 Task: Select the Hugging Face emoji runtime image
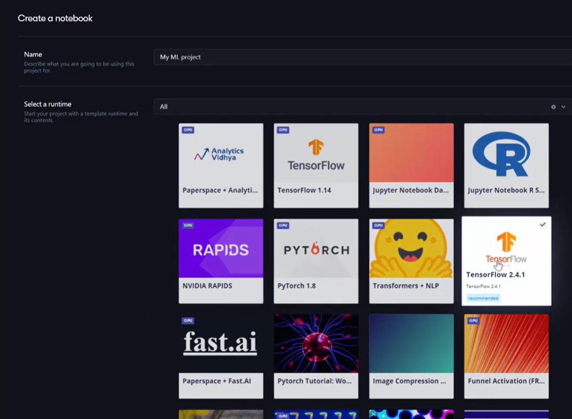tap(411, 248)
